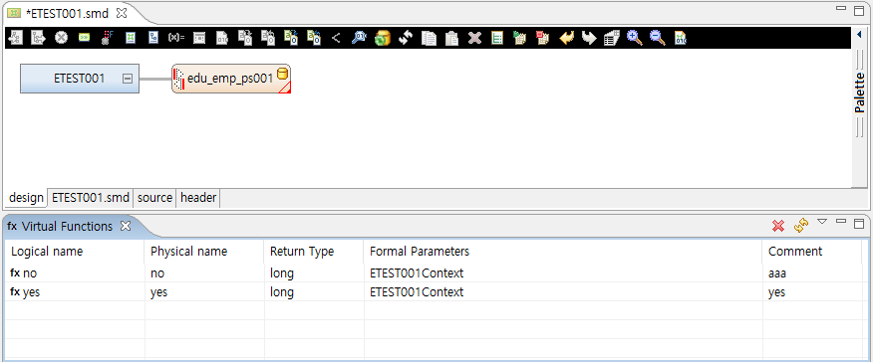Sort by Logical name column header
The image size is (873, 362).
coord(75,252)
